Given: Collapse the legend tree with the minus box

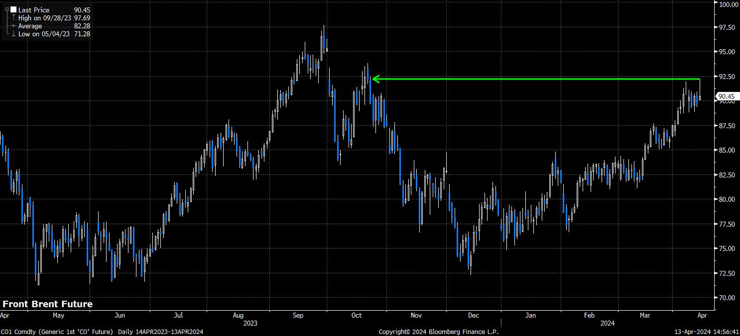Looking at the screenshot, I should pyautogui.click(x=6, y=9).
